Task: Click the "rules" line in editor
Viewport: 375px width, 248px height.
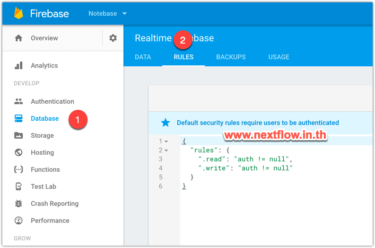Action: pos(210,150)
